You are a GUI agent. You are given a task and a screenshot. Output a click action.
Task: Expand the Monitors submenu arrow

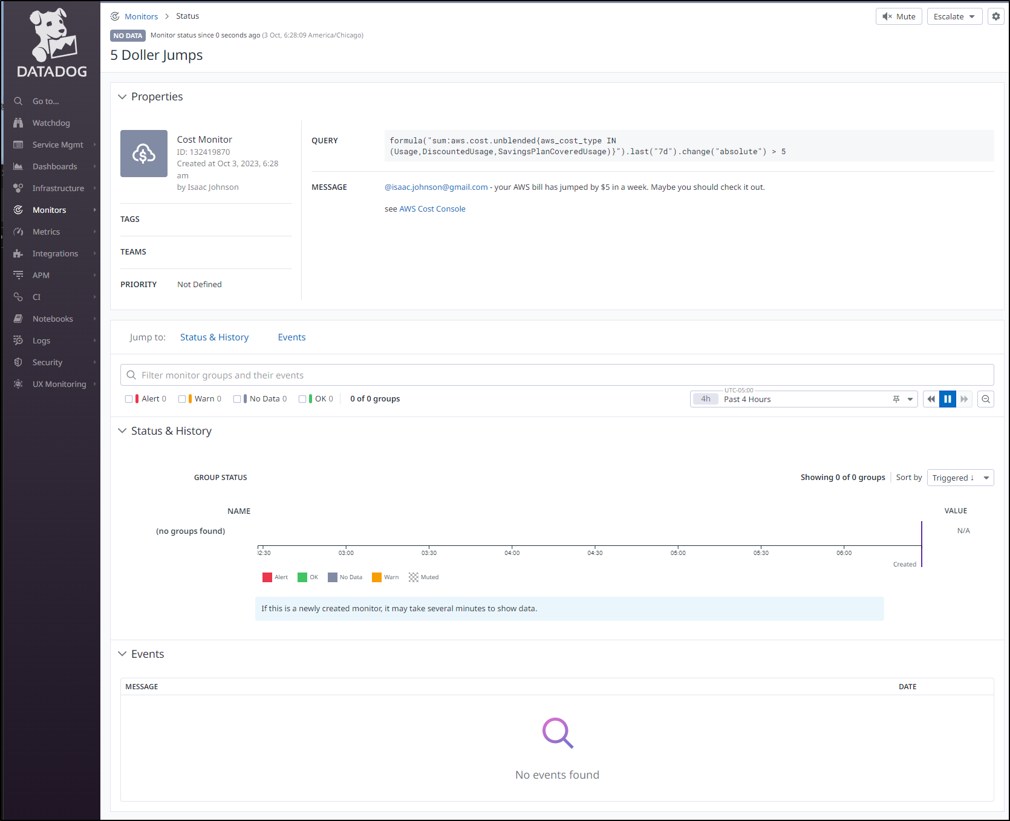coord(95,210)
